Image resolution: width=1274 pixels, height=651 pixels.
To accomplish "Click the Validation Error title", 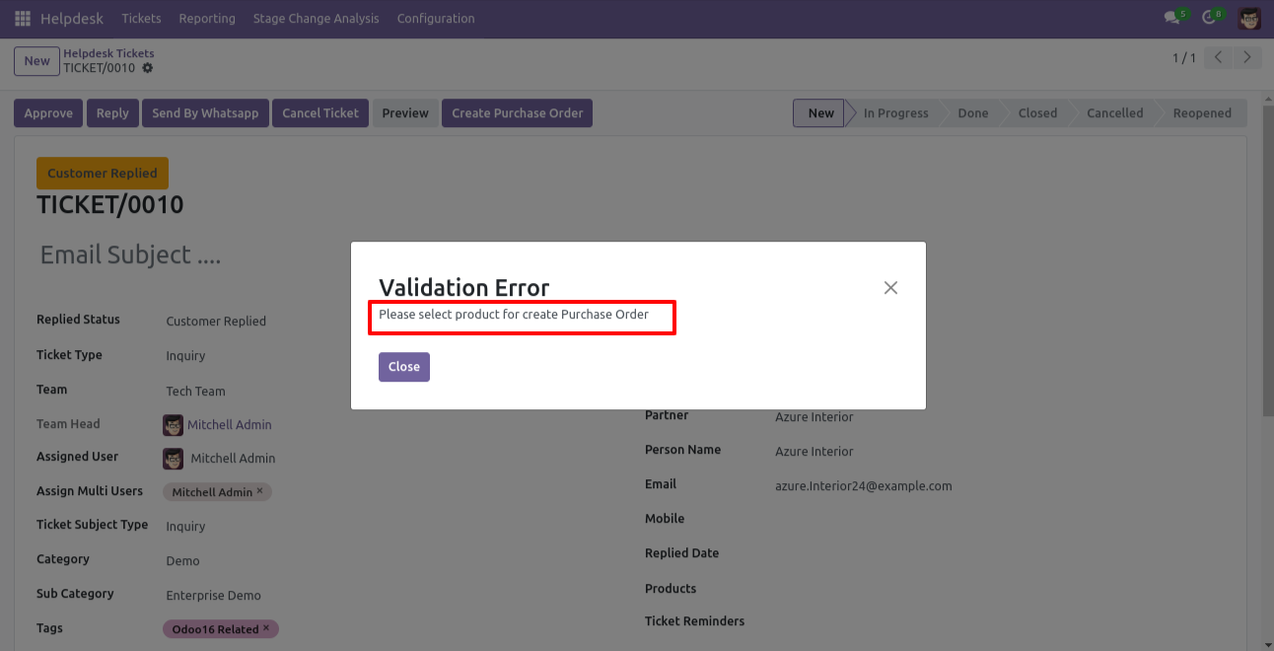I will pos(464,288).
